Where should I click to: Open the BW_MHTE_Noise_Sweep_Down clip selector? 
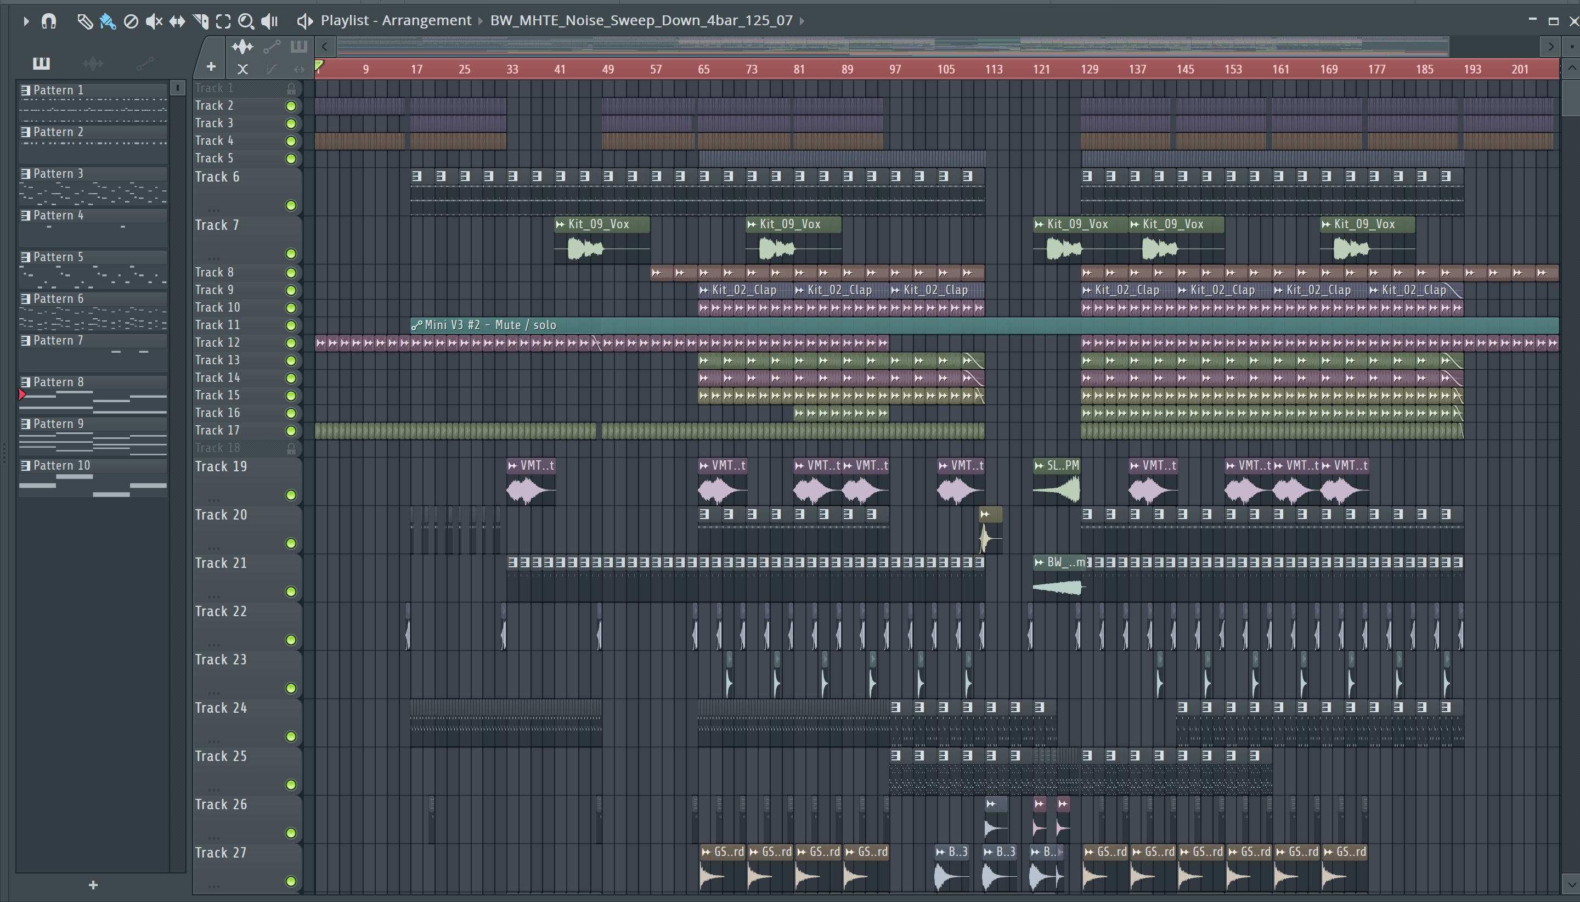641,20
